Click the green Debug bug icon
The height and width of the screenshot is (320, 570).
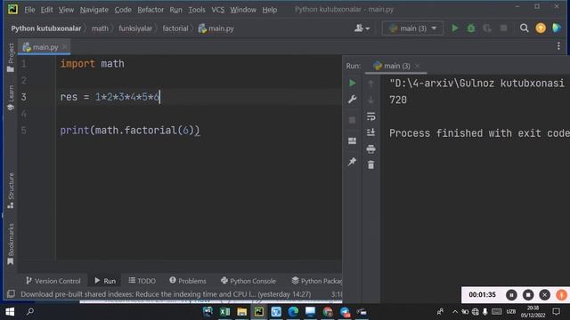coord(471,28)
